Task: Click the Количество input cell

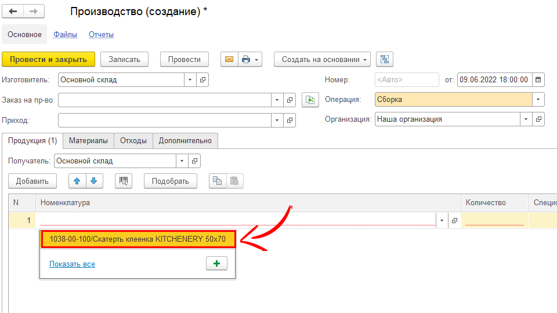Action: (x=494, y=220)
